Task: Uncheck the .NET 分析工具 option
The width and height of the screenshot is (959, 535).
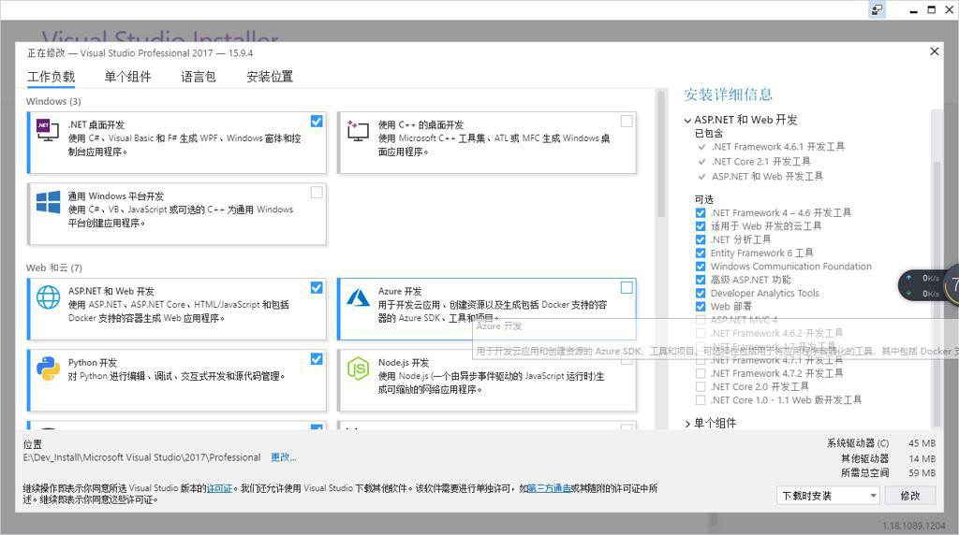Action: coord(701,240)
